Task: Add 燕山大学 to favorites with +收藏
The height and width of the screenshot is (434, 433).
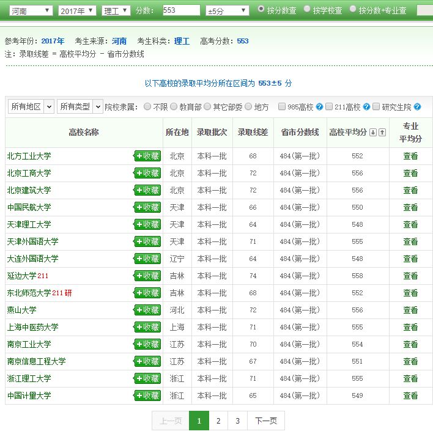Action: (147, 310)
